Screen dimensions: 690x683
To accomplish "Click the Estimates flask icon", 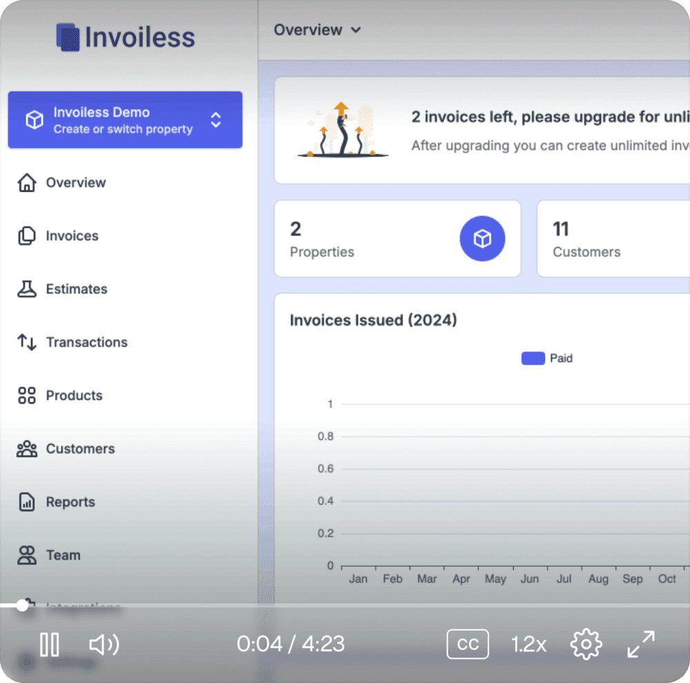I will click(27, 289).
